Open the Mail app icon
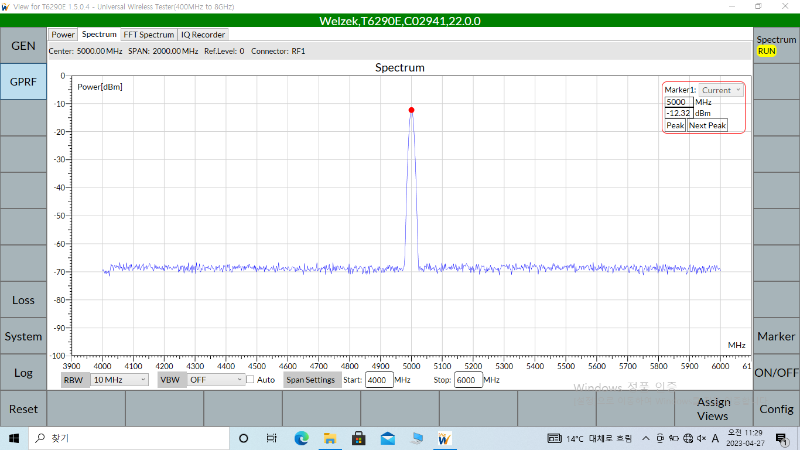This screenshot has width=800, height=450. pos(387,438)
